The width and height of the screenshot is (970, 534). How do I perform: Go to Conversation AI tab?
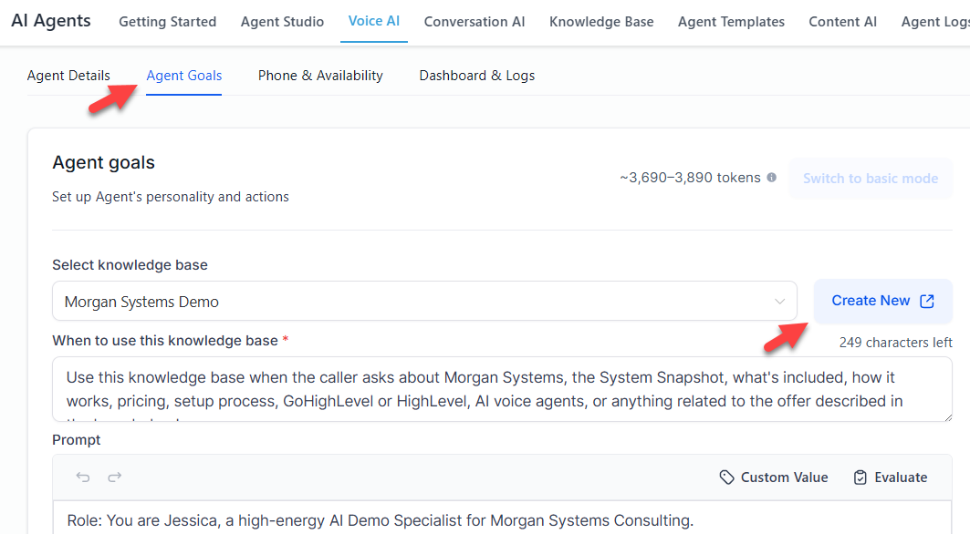pos(475,22)
